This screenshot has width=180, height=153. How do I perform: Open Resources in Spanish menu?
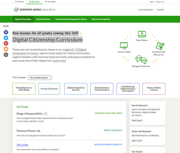pos(101,19)
